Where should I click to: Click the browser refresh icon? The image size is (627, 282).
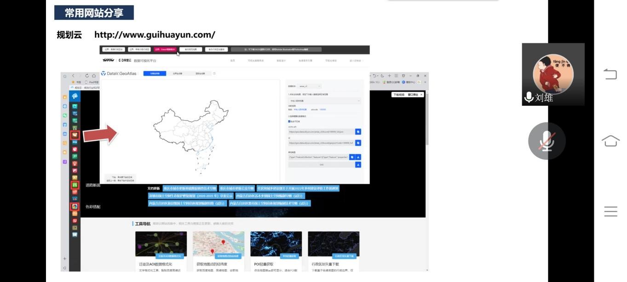pos(87,75)
